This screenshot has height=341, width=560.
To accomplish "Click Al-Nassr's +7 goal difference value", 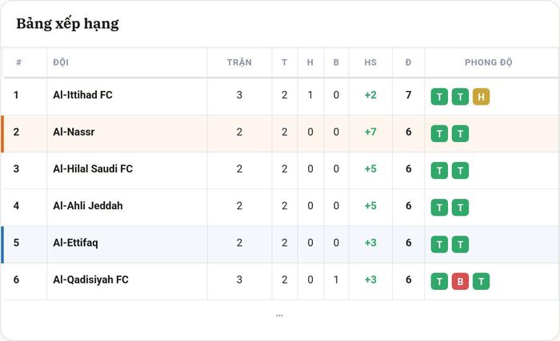I will pyautogui.click(x=370, y=132).
